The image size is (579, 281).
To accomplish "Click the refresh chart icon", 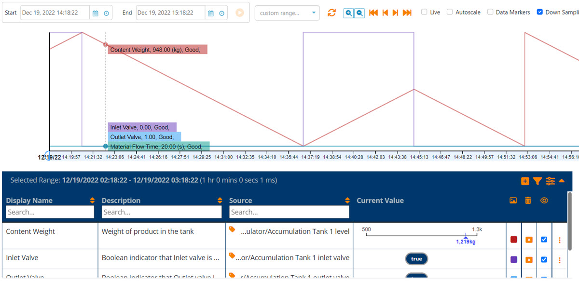I will pos(331,13).
